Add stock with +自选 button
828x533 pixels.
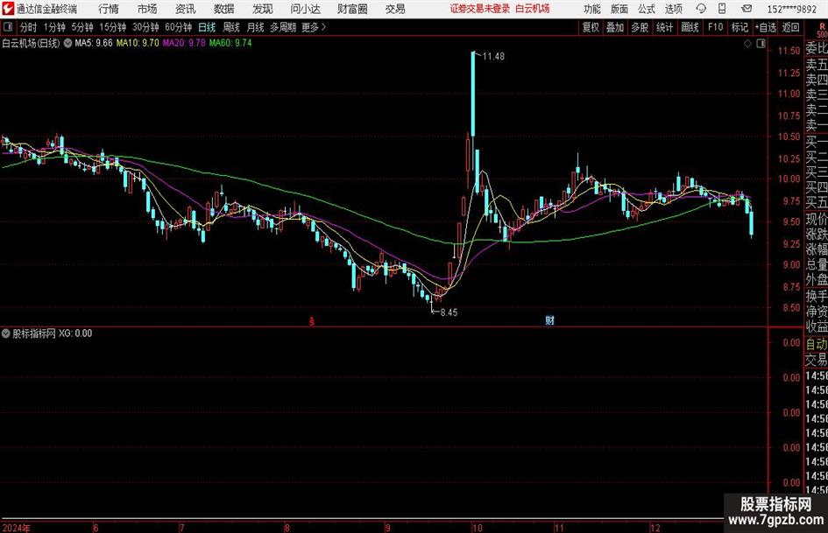click(766, 27)
